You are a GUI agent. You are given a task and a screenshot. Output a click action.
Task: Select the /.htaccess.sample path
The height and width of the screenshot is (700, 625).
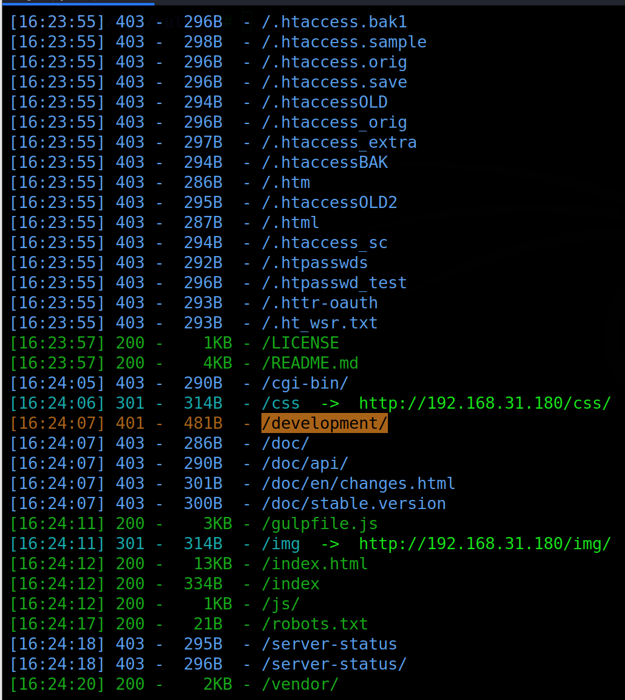click(x=344, y=42)
